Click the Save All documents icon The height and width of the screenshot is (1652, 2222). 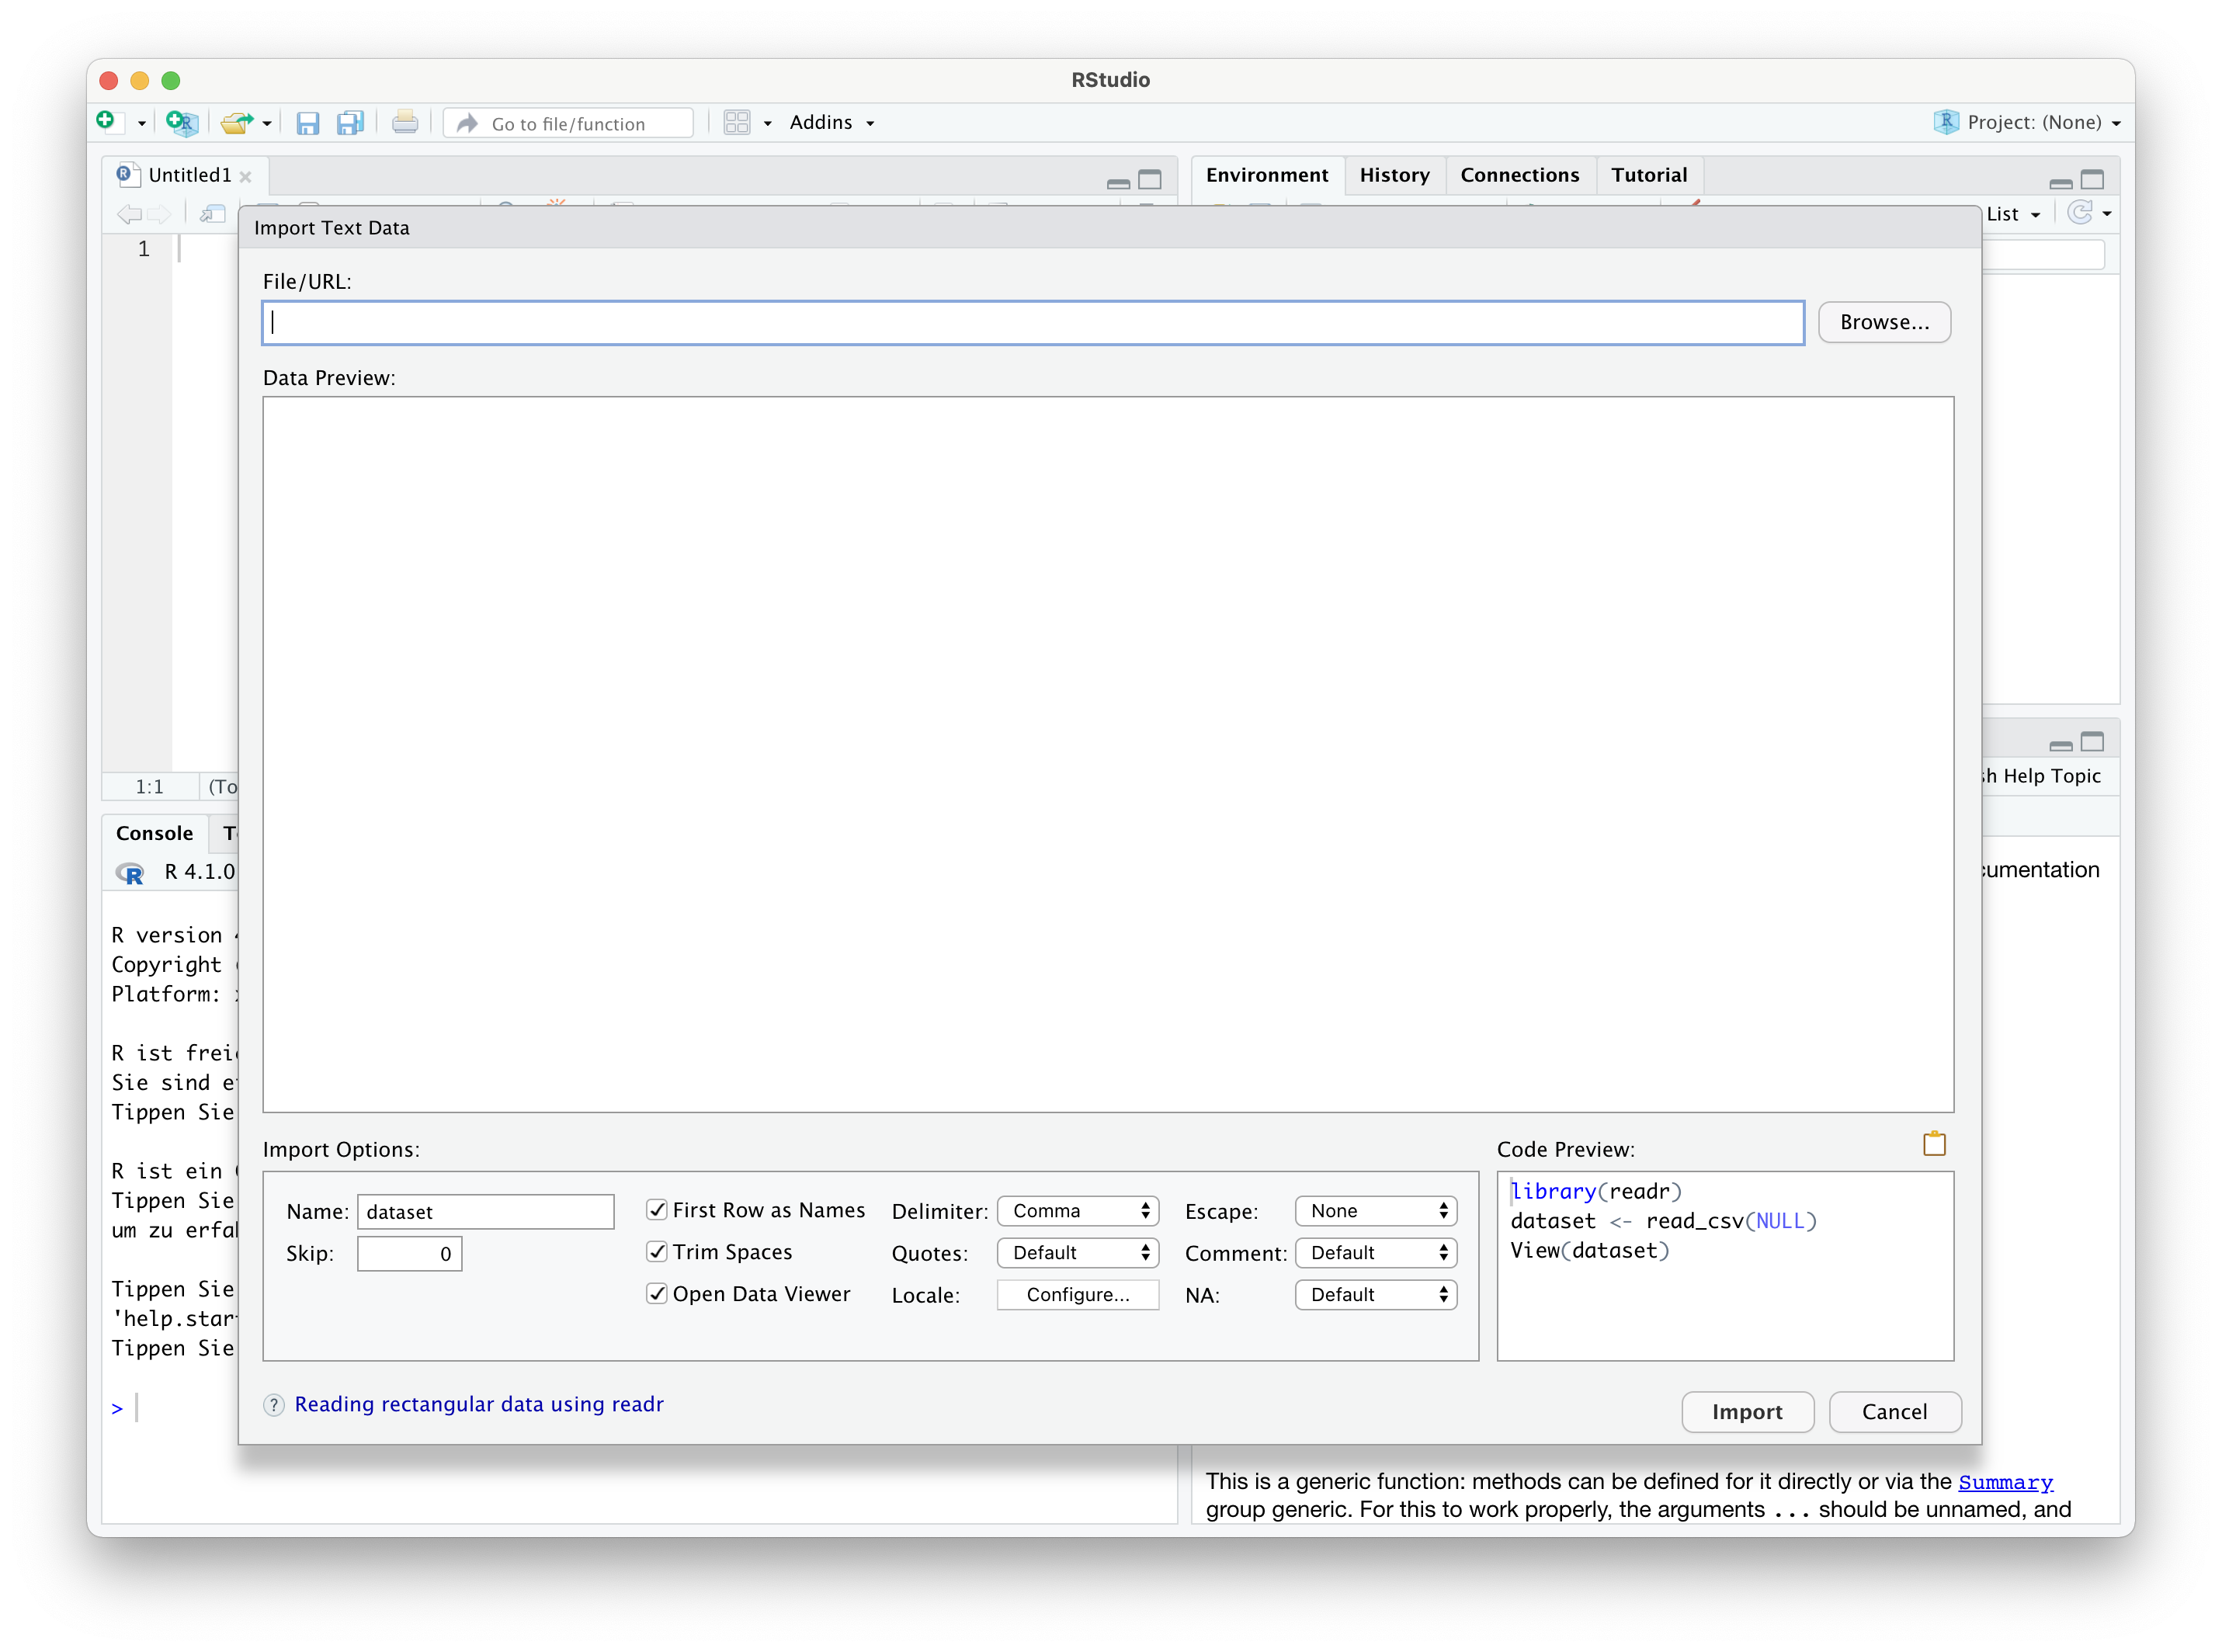click(350, 123)
